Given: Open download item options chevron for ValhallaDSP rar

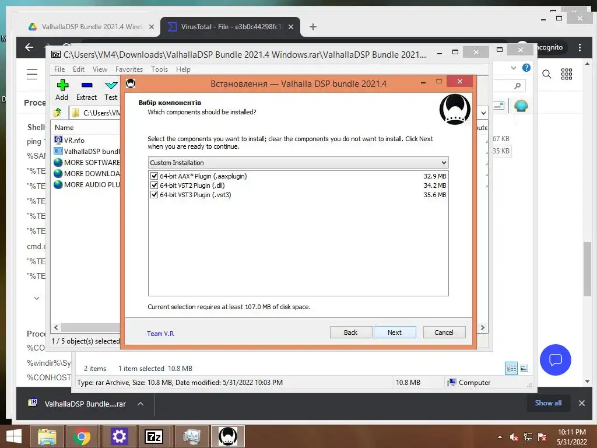Looking at the screenshot, I should pyautogui.click(x=141, y=404).
